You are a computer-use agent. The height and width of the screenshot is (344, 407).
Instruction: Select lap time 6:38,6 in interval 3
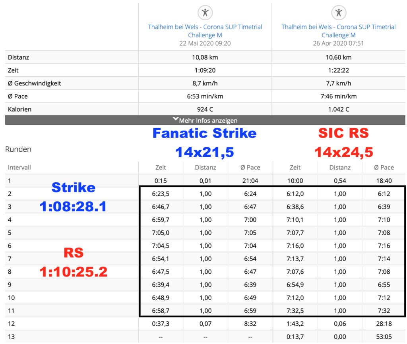295,207
